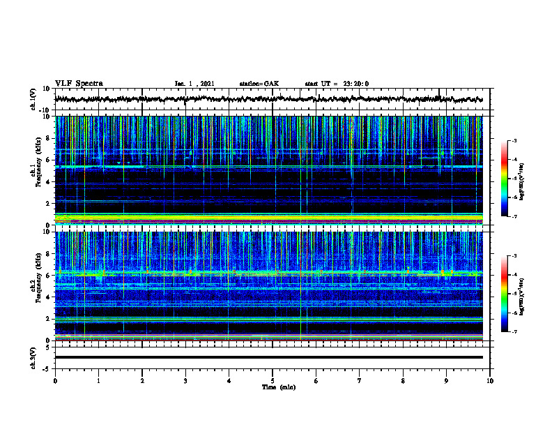Click the time axis tick label "2"
552x427 pixels.
(142, 381)
